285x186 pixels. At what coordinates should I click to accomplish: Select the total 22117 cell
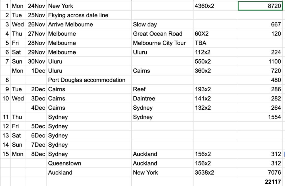coord(273,182)
